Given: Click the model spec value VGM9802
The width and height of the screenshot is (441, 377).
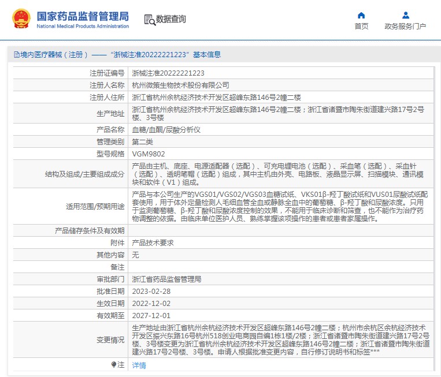Looking at the screenshot, I should coord(148,153).
